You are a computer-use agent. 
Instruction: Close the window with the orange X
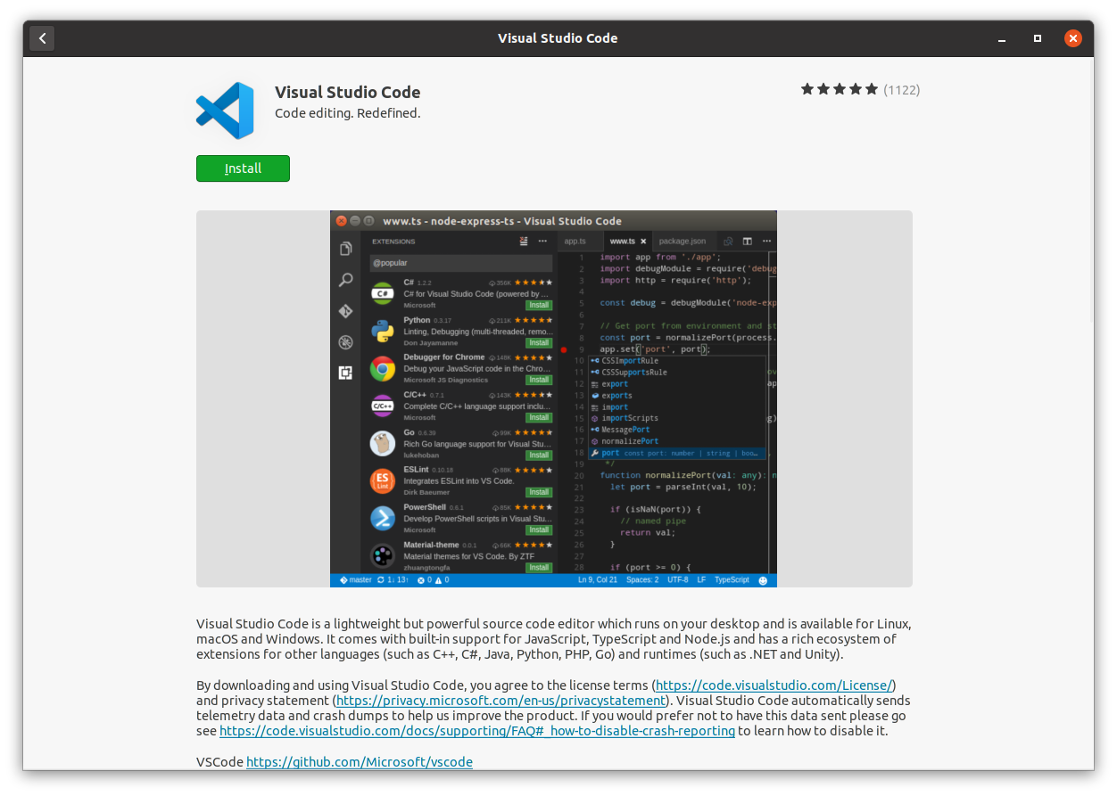coord(1073,38)
